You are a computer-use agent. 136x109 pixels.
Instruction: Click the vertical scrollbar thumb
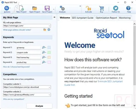135,55
